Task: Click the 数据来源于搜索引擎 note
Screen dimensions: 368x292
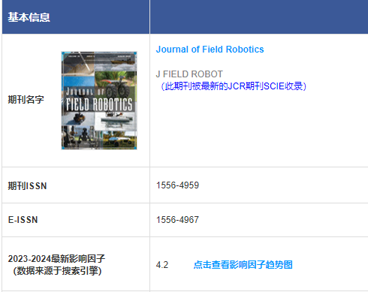Action: 57,271
